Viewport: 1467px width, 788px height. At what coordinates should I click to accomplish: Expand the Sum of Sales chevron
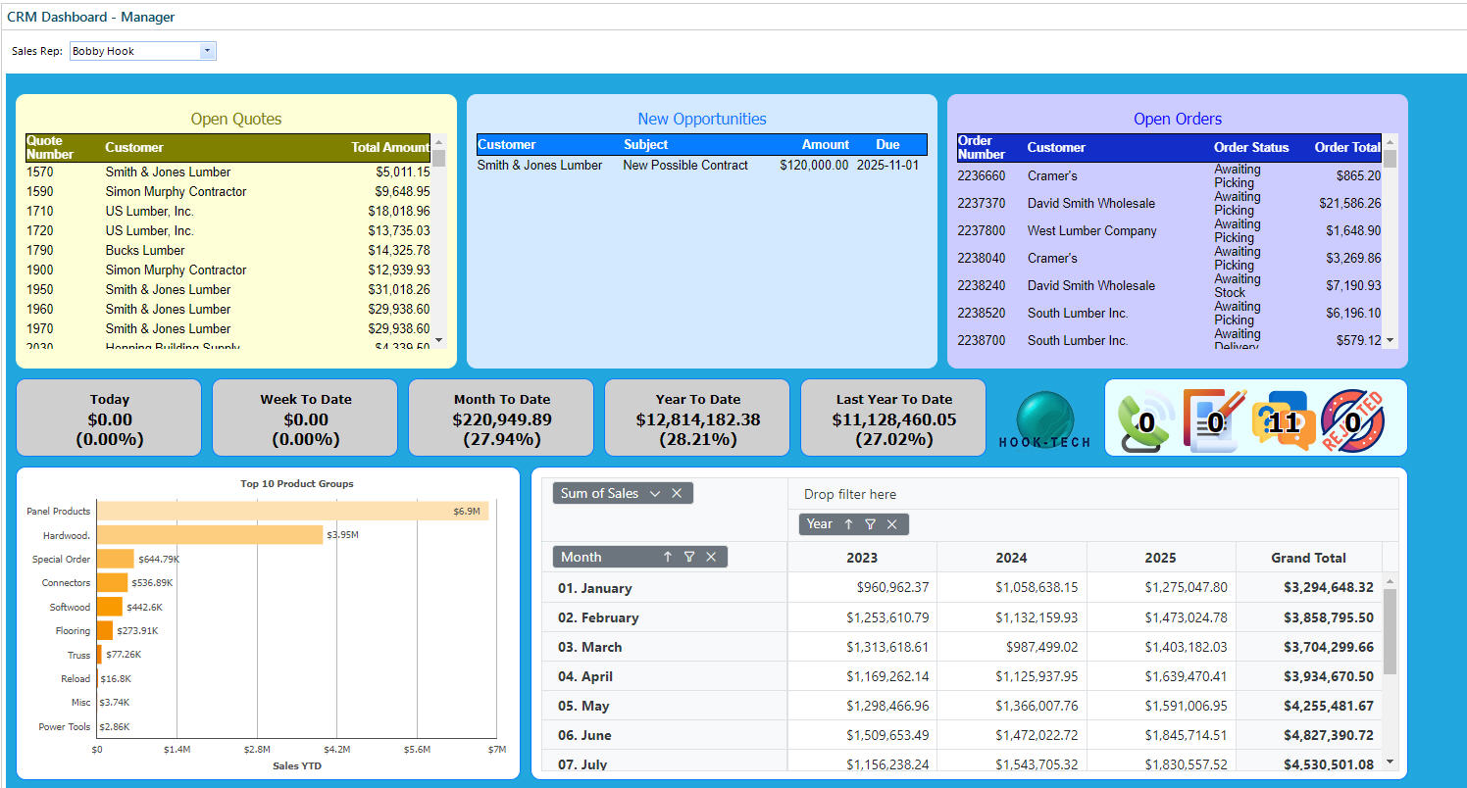(x=655, y=493)
